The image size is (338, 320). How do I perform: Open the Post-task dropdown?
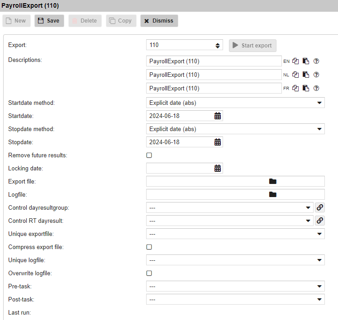point(235,300)
